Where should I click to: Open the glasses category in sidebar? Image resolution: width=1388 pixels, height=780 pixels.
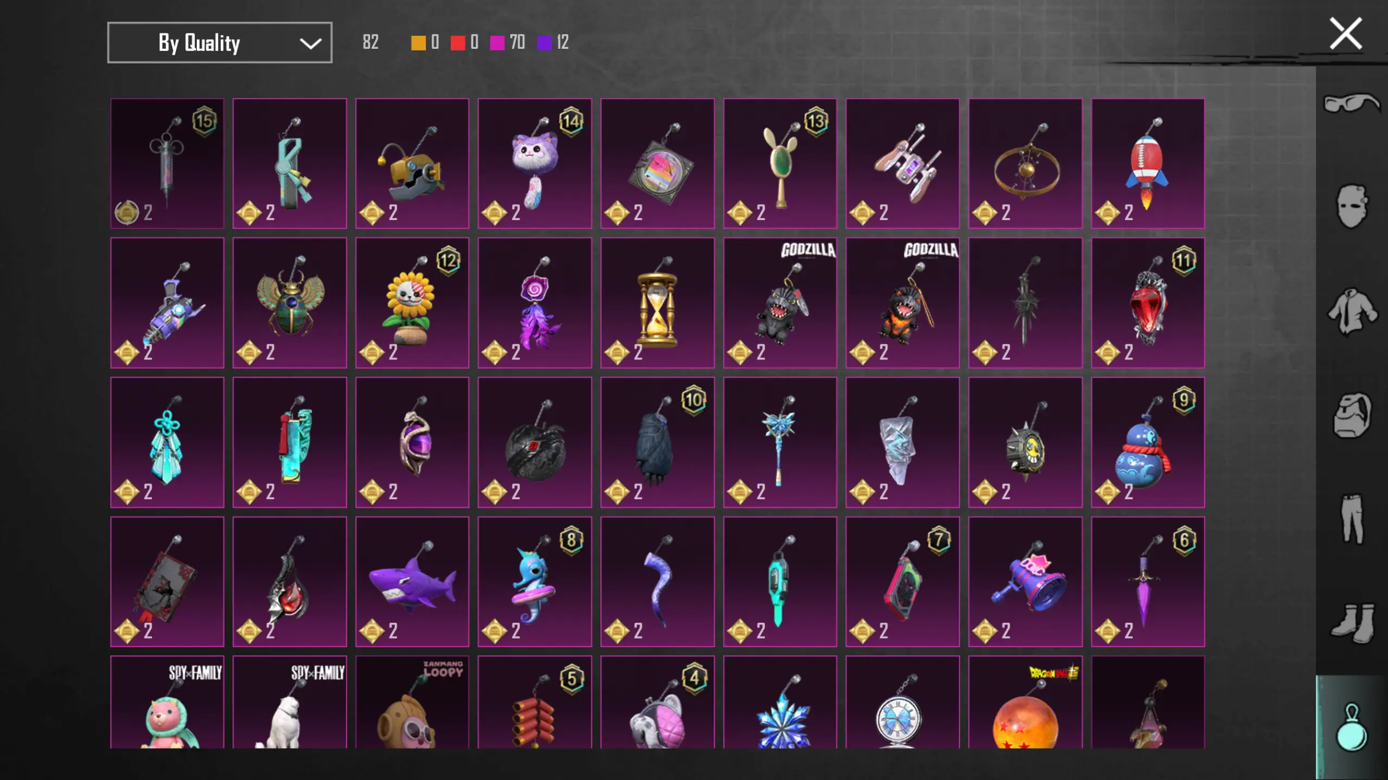tap(1351, 103)
